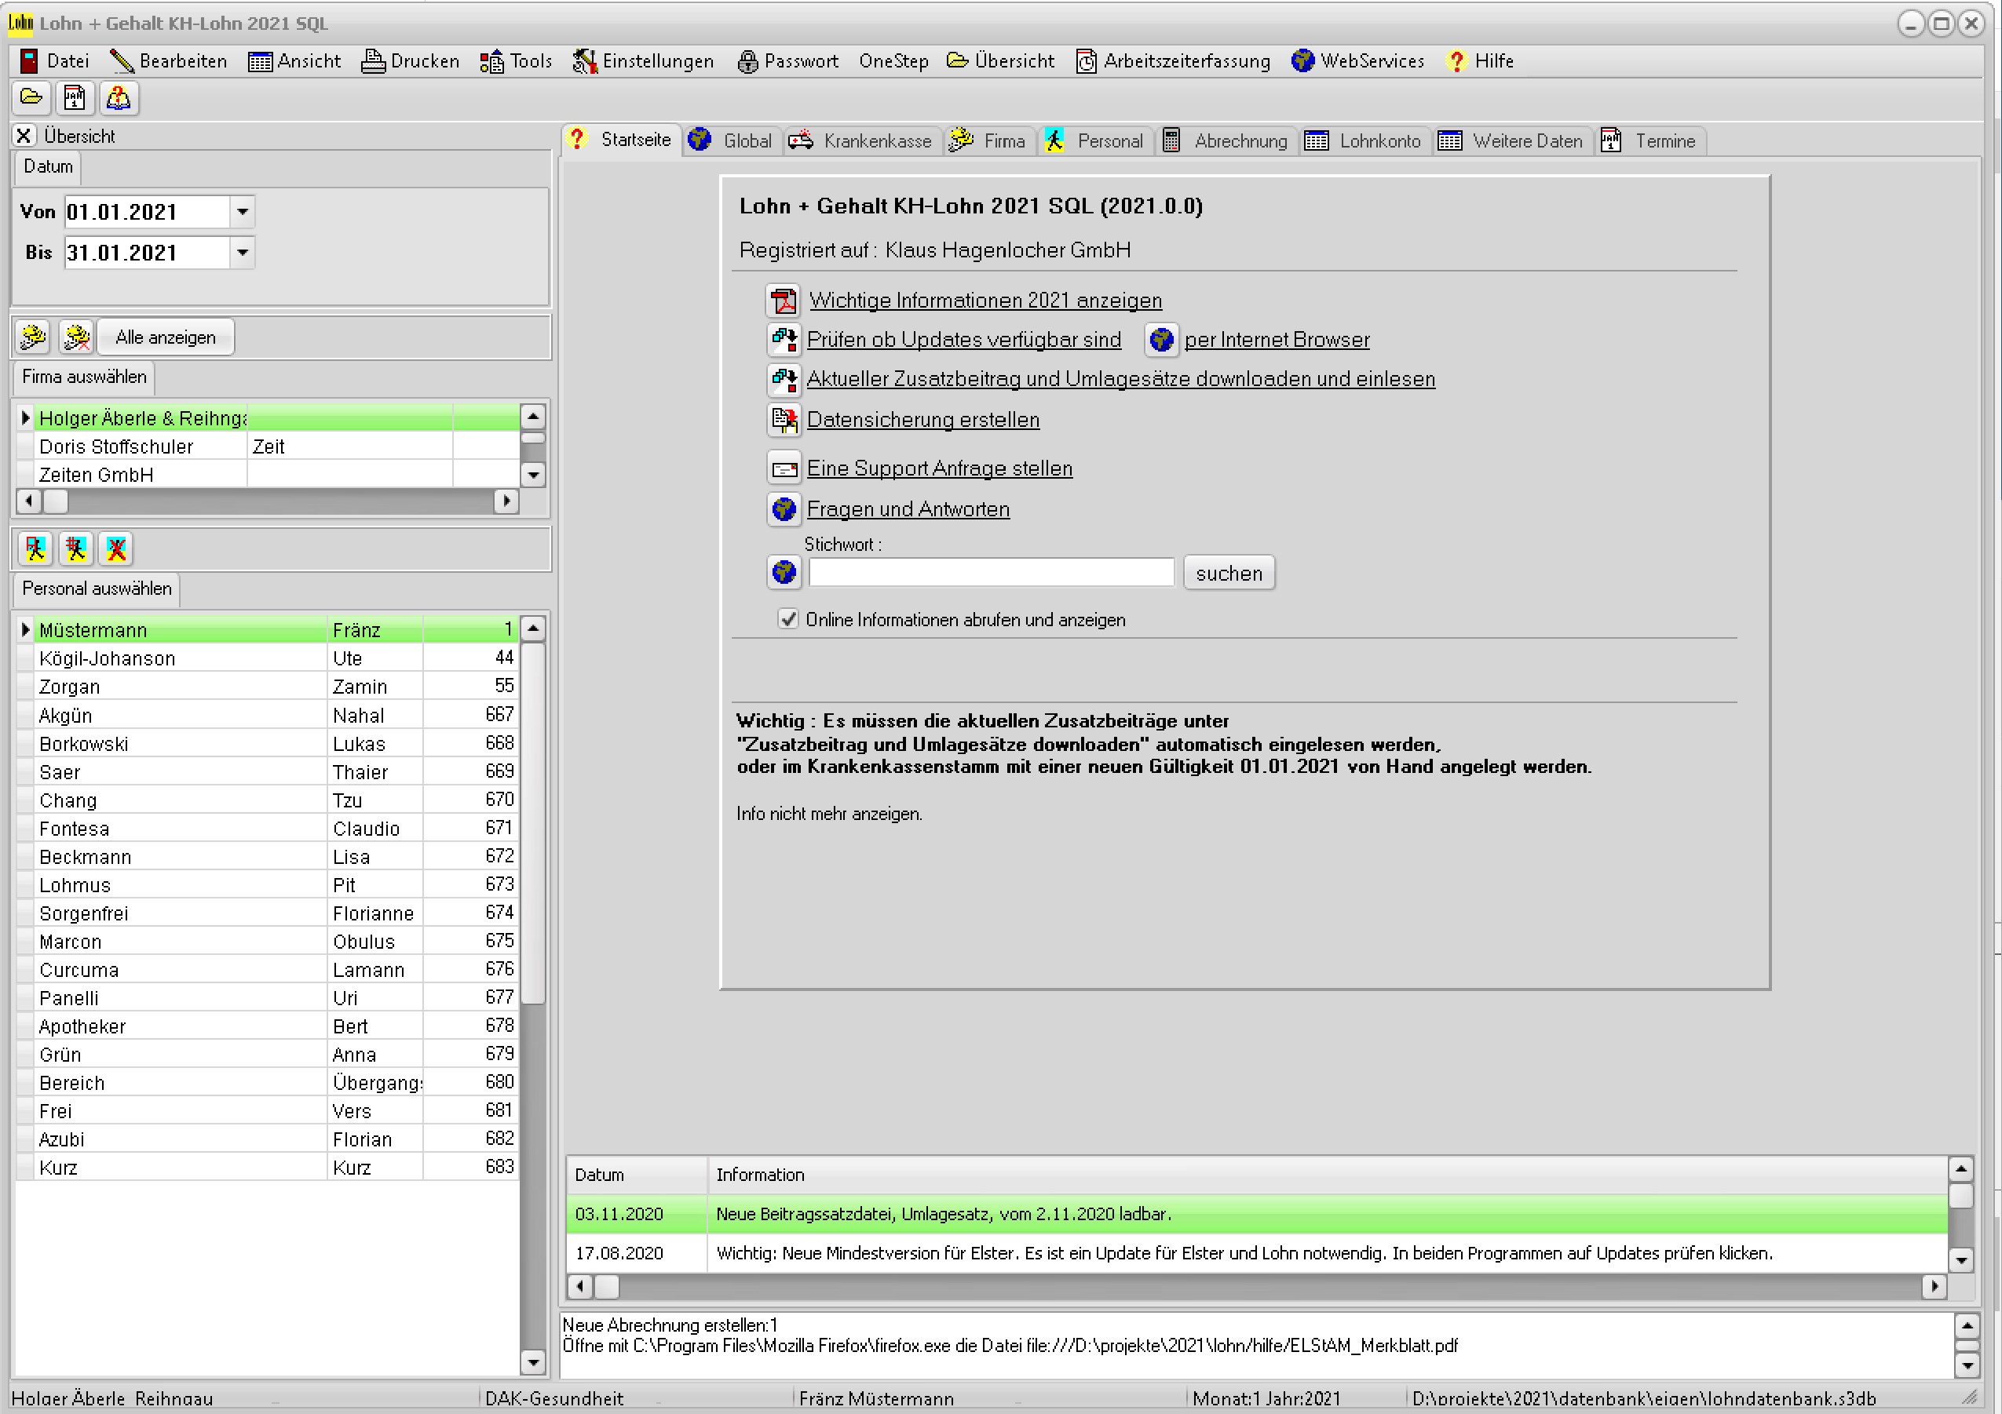The image size is (2002, 1414).
Task: Open the WebServices menu
Action: tap(1358, 61)
